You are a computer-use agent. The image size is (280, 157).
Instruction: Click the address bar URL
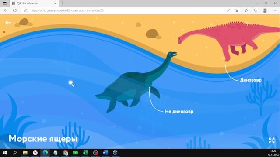click(x=67, y=10)
